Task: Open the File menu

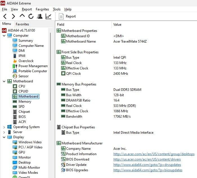Action: (x=5, y=9)
